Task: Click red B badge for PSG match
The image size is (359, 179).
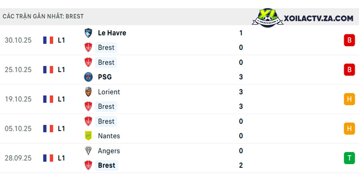Action: (x=349, y=70)
